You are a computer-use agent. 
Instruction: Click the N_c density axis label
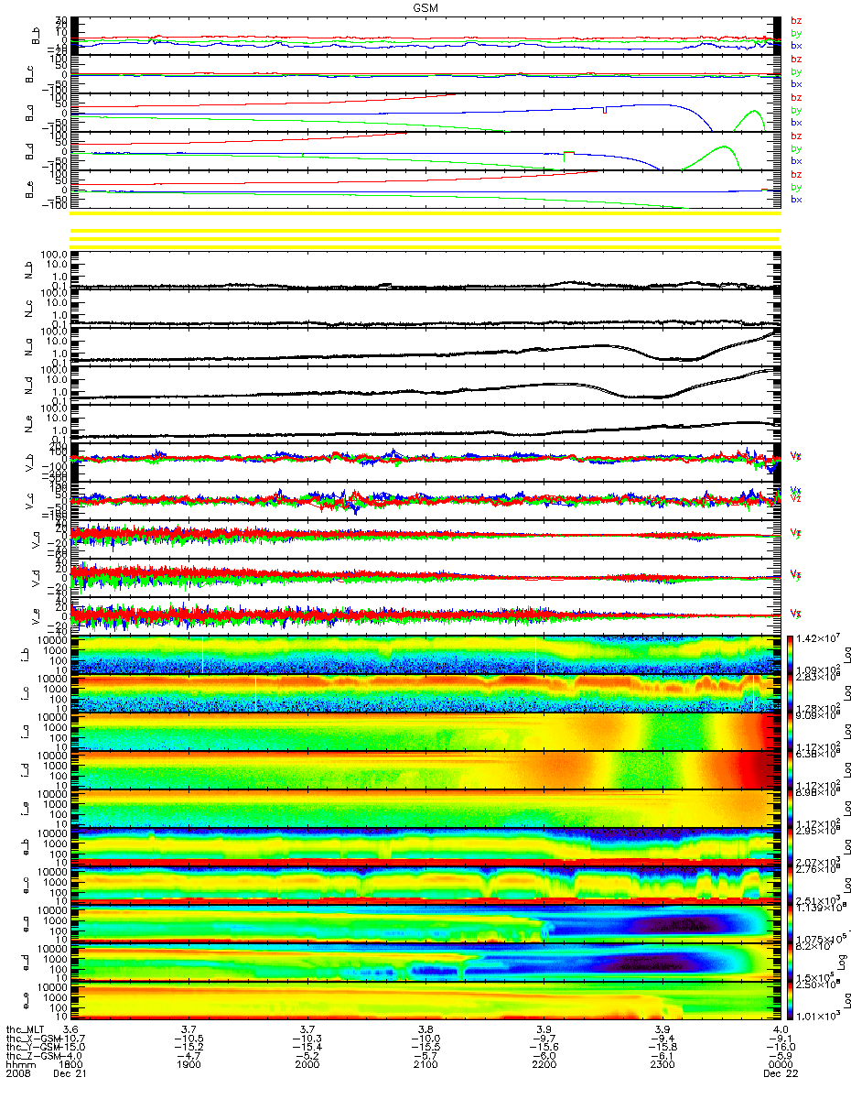coord(27,310)
